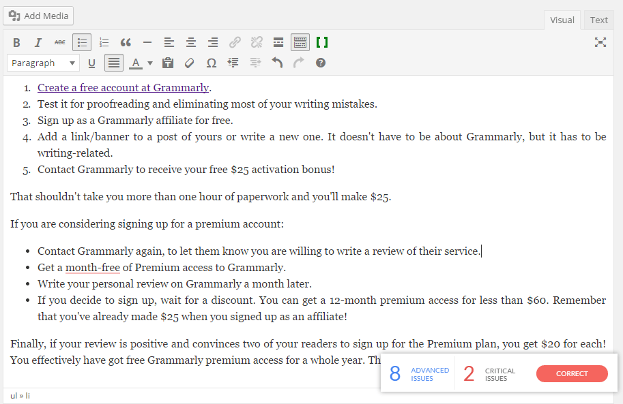Remove the link from selected text

257,42
